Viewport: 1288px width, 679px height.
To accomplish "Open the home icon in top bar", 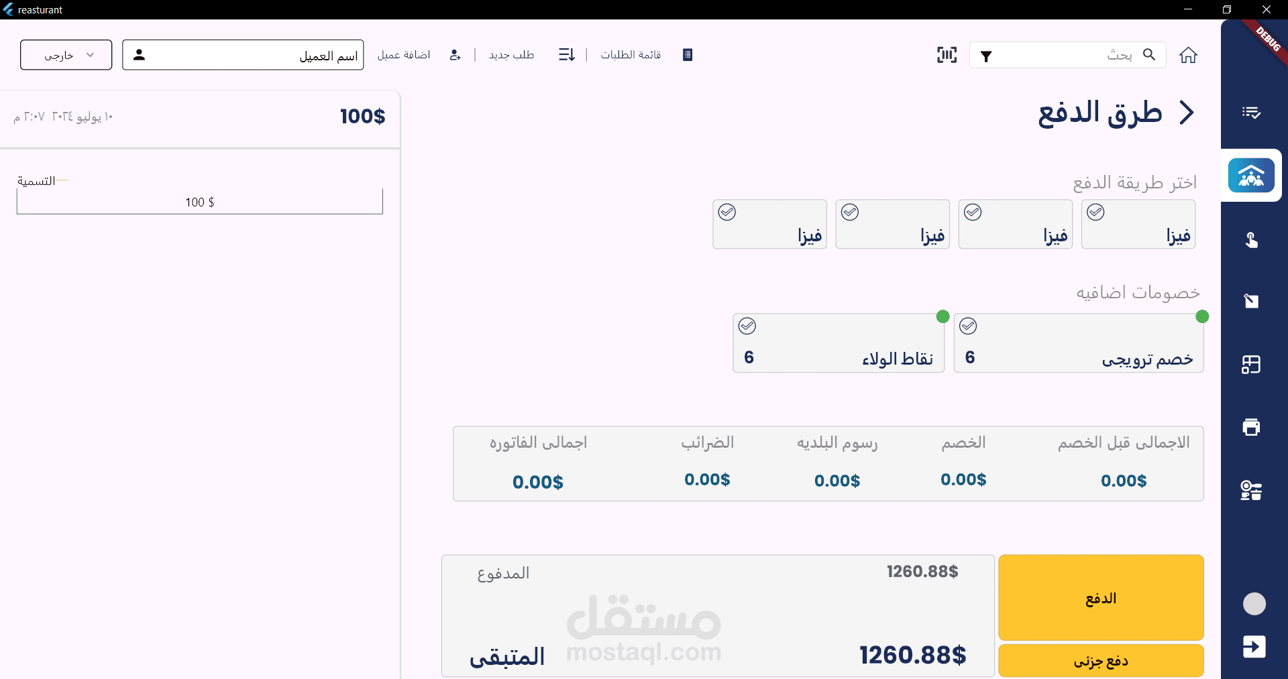I will click(1188, 55).
